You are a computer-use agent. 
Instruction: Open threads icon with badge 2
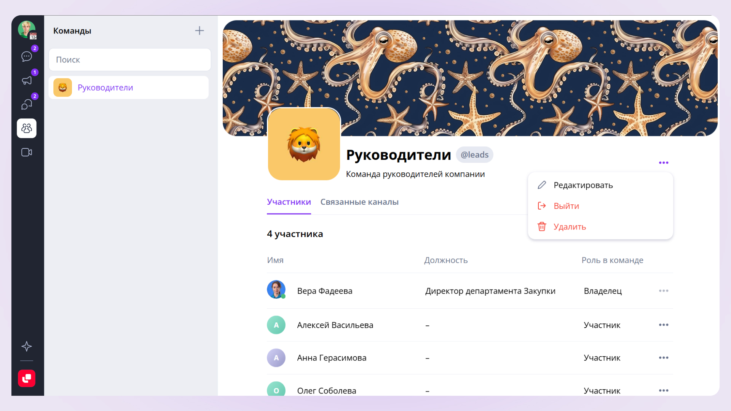(27, 104)
